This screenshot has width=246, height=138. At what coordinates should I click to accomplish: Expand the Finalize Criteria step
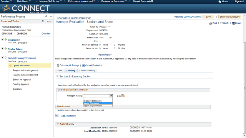pyautogui.click(x=3, y=49)
